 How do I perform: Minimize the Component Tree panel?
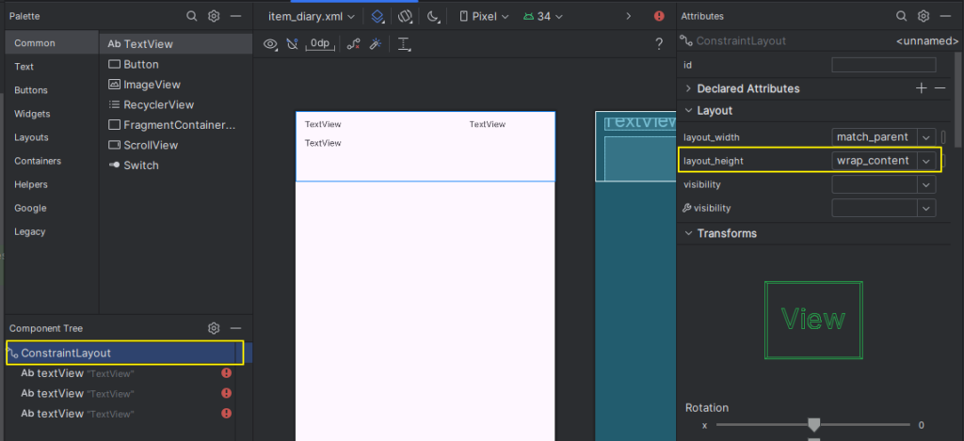[x=235, y=328]
